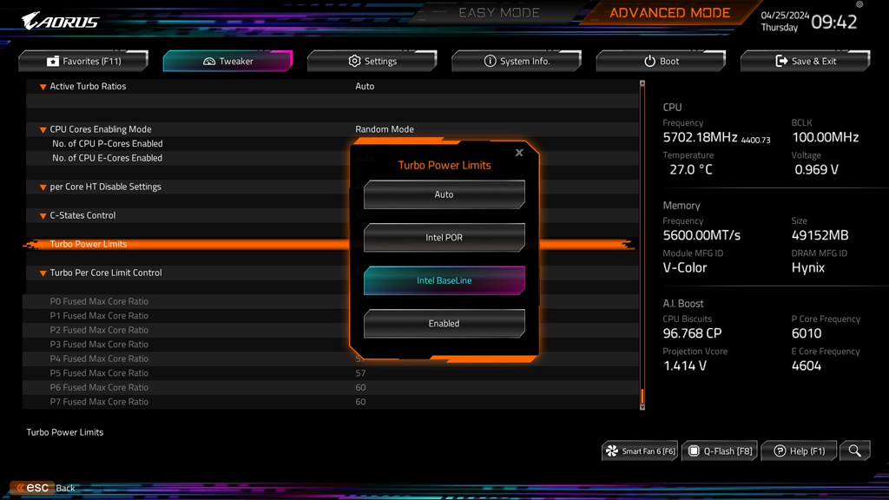Viewport: 889px width, 500px height.
Task: Choose the Enabled option in popup
Action: [x=444, y=324]
